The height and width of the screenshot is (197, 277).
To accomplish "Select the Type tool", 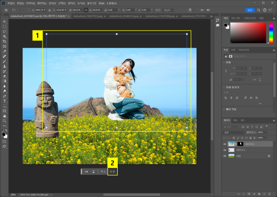I will [4, 101].
